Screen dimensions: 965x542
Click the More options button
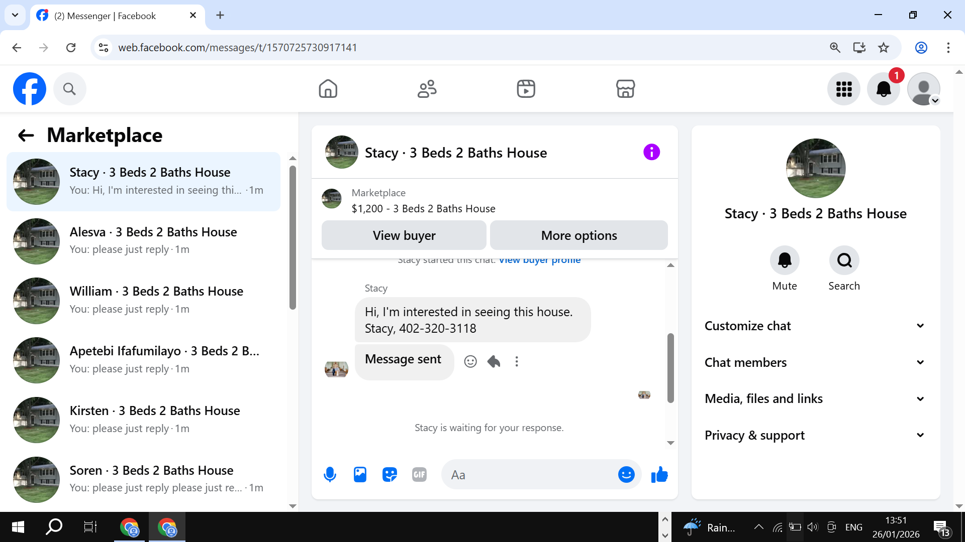[x=578, y=235]
